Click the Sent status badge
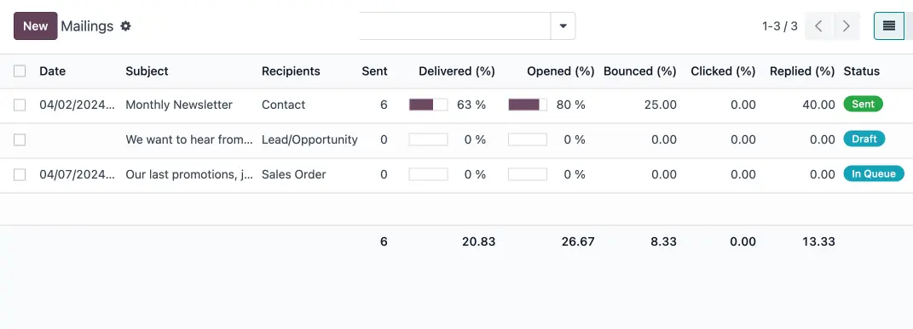The image size is (913, 329). tap(863, 105)
